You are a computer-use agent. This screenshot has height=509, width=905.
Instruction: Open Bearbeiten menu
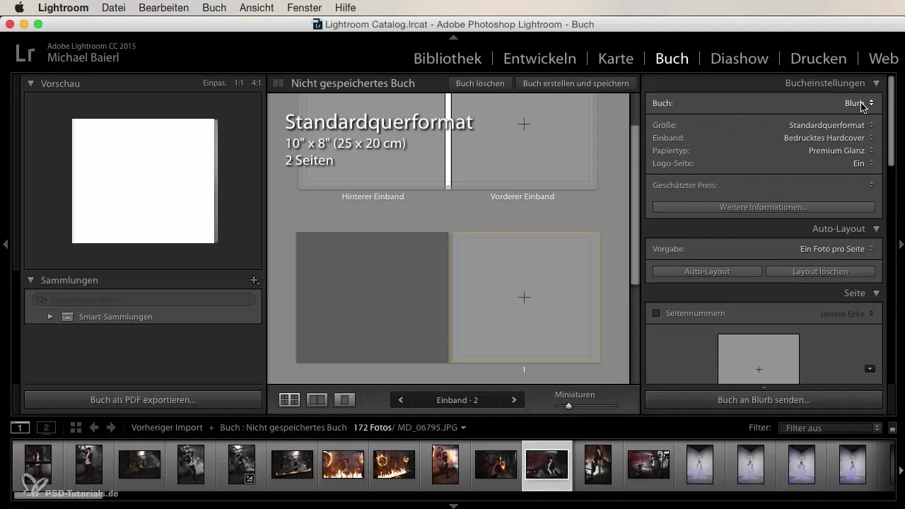point(165,8)
